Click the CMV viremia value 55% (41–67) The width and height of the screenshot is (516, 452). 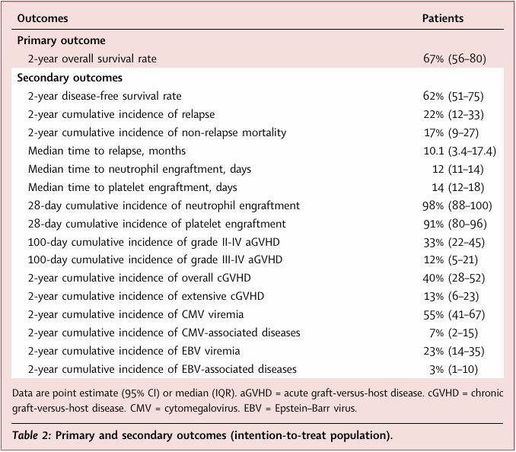(x=455, y=315)
